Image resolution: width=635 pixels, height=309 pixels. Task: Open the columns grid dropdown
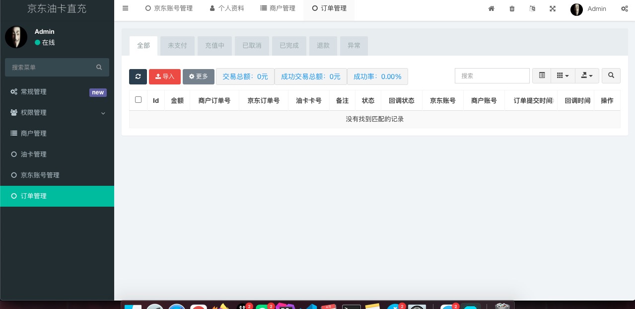[x=563, y=76]
